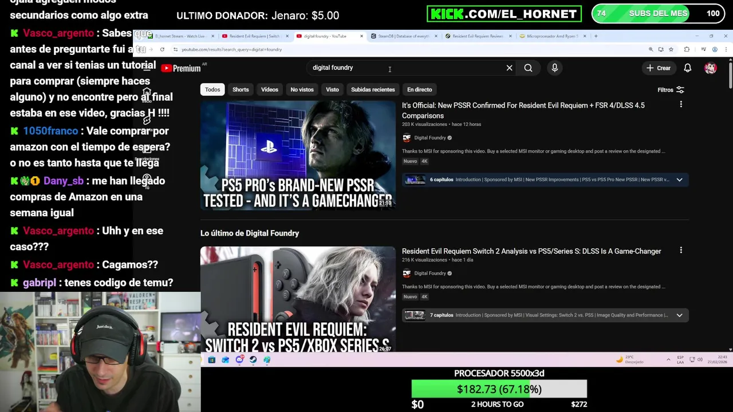Viewport: 733px width, 412px height.
Task: Switch to Microprocesador Amd Ryzen tab
Action: point(552,36)
